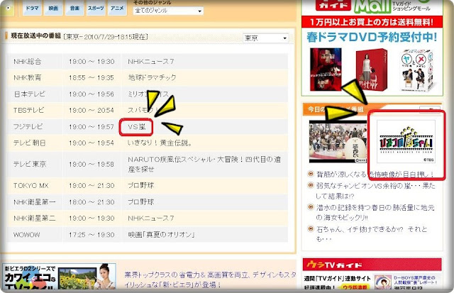454x293 pixels.
Task: Click the 週刊「TVガイド」連動サイト text
Action: click(x=338, y=279)
